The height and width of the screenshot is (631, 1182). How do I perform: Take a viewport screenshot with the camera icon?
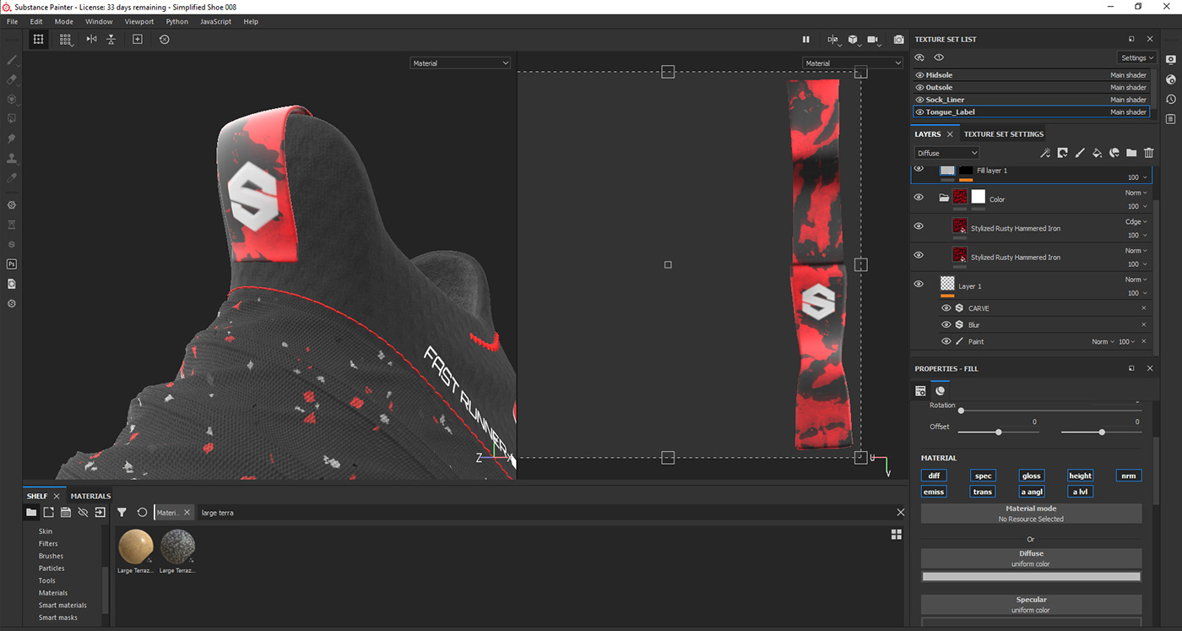pos(897,39)
